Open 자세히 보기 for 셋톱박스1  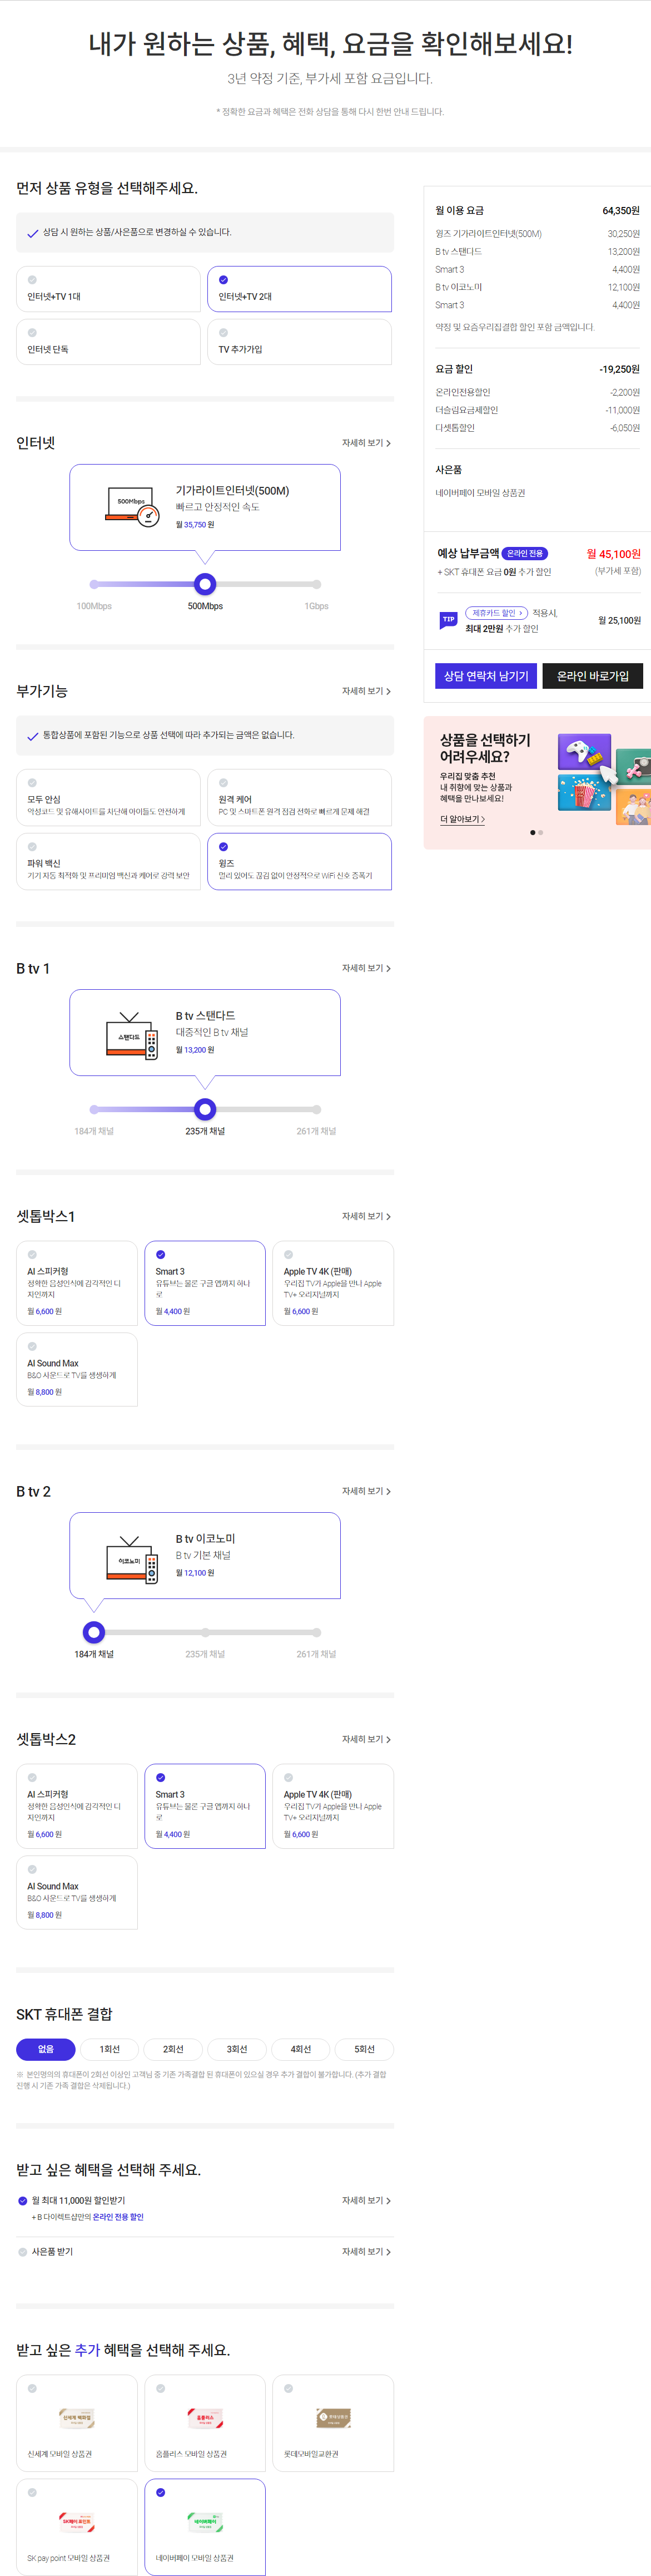pyautogui.click(x=366, y=1216)
